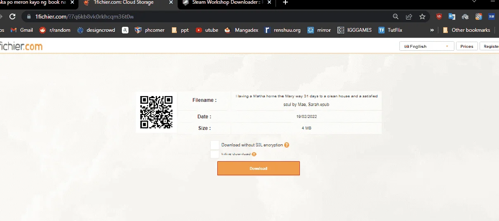Bookmark this page with the star icon
Image resolution: width=499 pixels, height=221 pixels.
422,16
